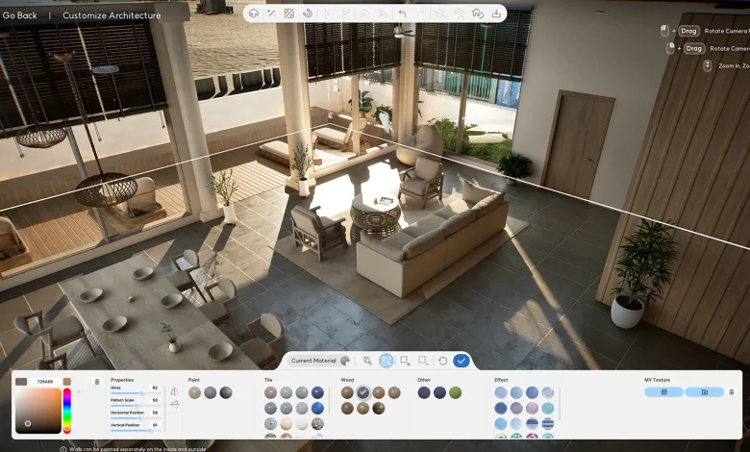Click the cloud upload icon in top toolbar
This screenshot has width=750, height=452.
[x=478, y=13]
